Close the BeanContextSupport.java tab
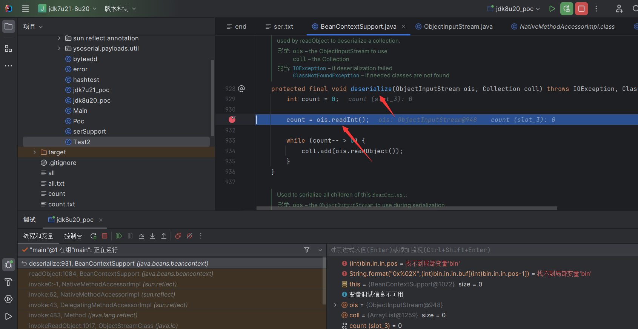 tap(403, 26)
